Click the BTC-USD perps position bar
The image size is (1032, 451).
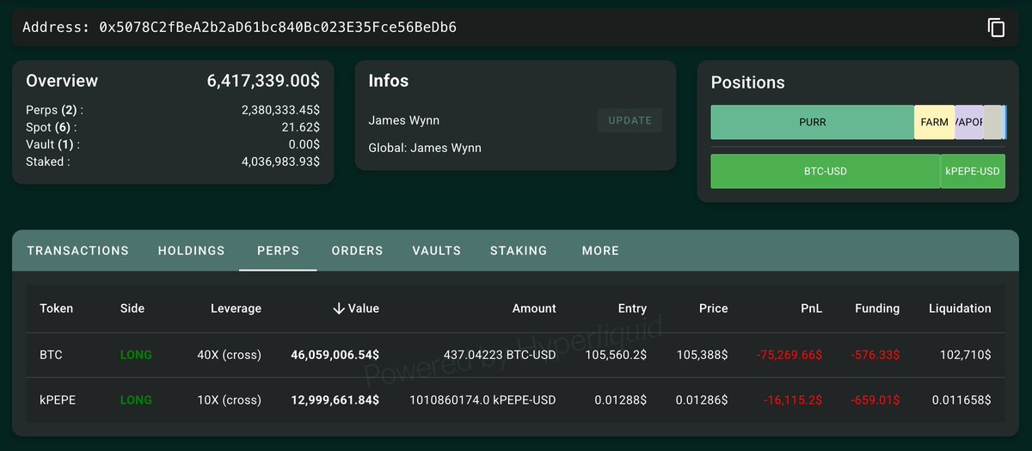[826, 171]
